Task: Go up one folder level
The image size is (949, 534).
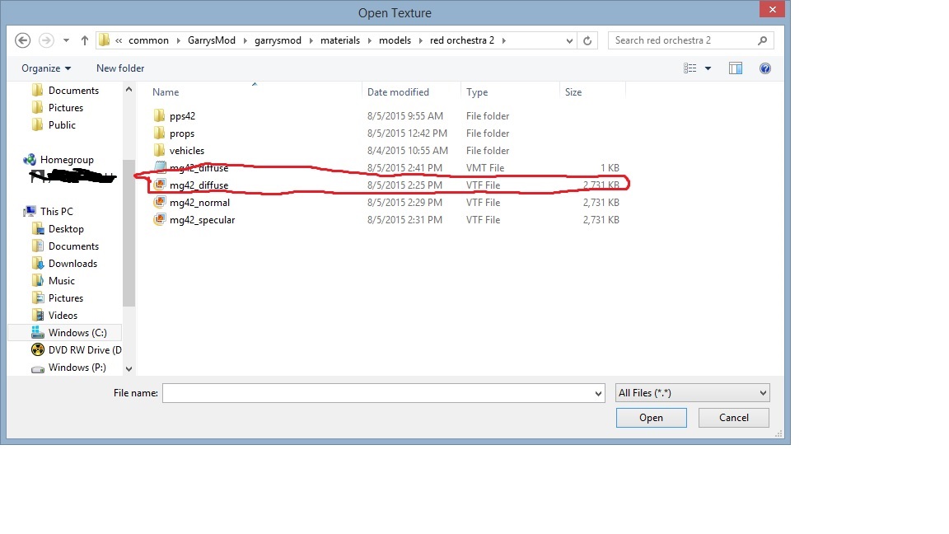Action: (85, 40)
